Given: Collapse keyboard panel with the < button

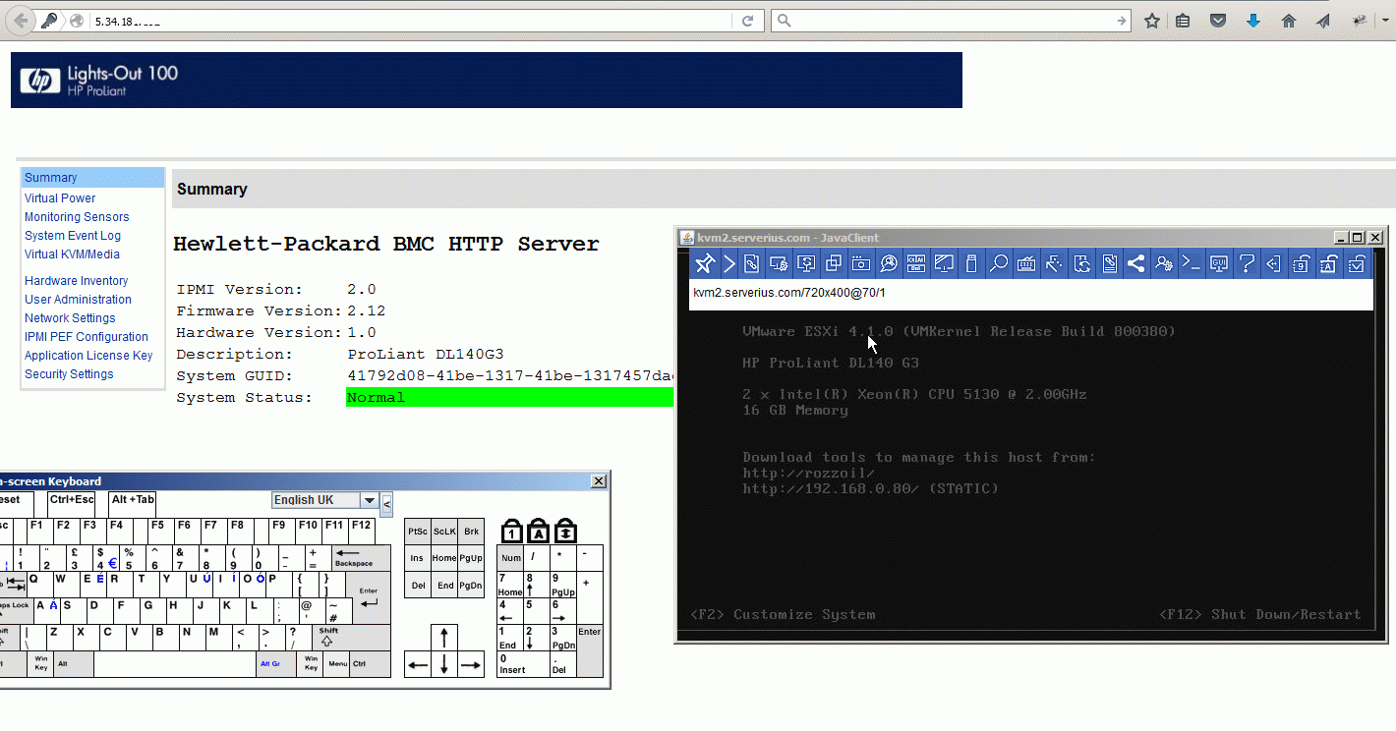Looking at the screenshot, I should pos(386,504).
